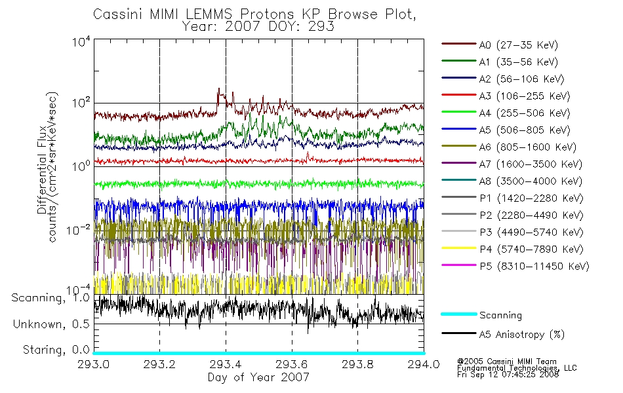
Task: Click the Unknown, 0.5 axis label
Action: tap(51, 324)
